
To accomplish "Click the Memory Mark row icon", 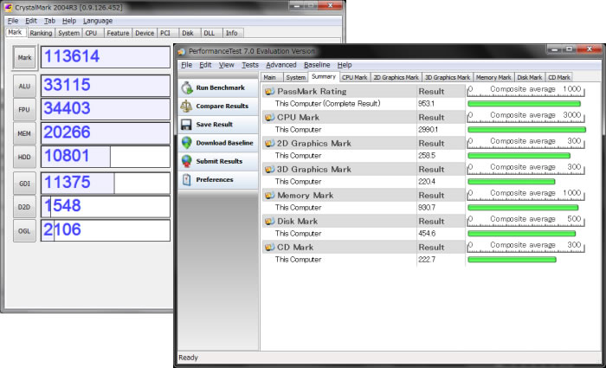I will pos(269,195).
